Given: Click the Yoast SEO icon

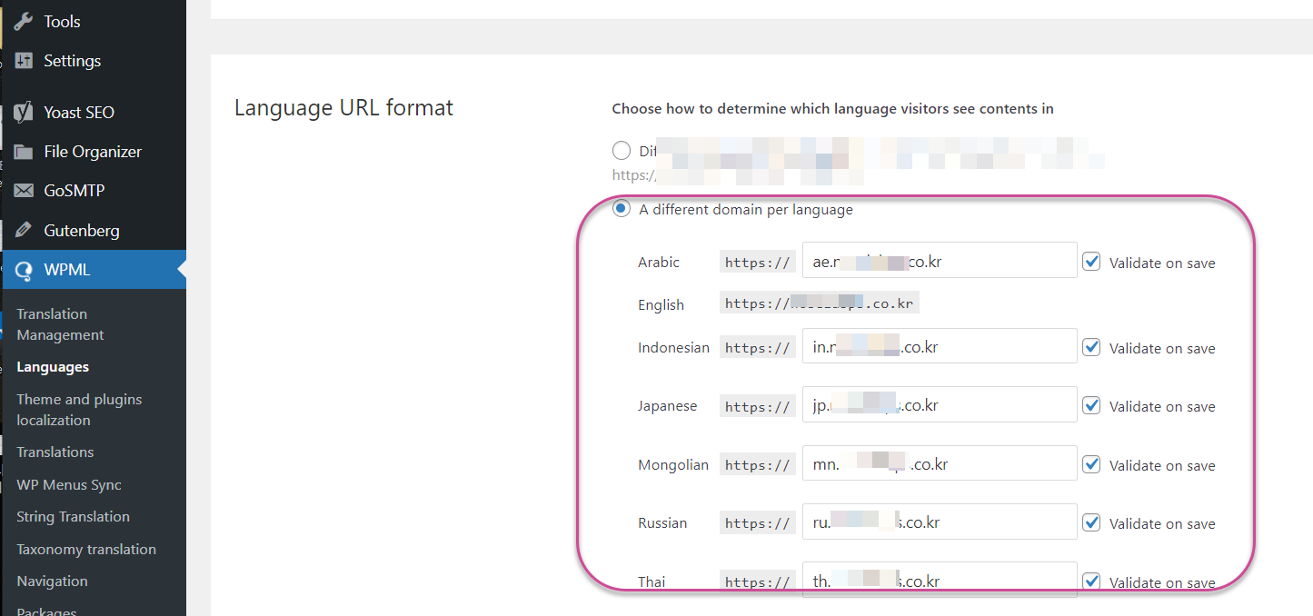Looking at the screenshot, I should coord(24,113).
